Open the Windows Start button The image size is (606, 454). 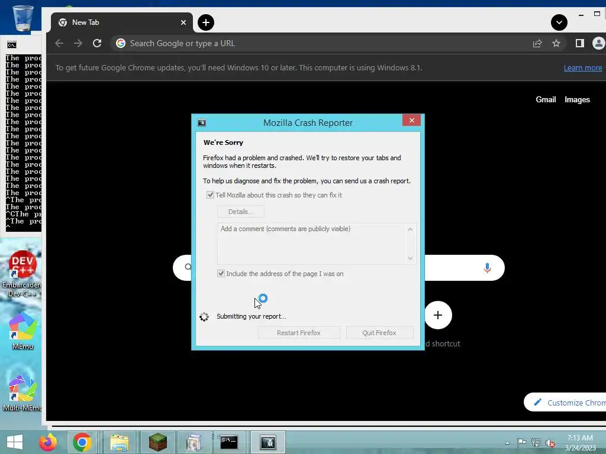[15, 442]
